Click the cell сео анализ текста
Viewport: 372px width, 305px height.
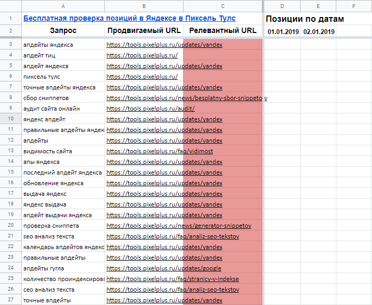(63, 290)
